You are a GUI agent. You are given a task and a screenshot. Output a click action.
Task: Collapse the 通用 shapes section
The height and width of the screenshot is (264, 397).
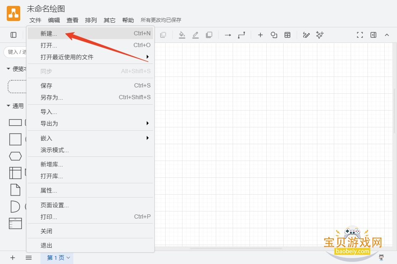(x=15, y=106)
